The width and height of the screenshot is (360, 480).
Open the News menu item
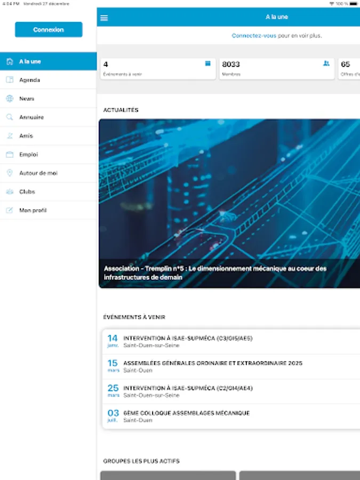tap(49, 99)
